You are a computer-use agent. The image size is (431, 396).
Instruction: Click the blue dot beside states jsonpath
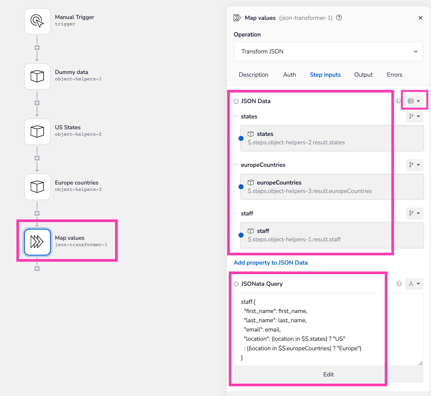pyautogui.click(x=241, y=138)
